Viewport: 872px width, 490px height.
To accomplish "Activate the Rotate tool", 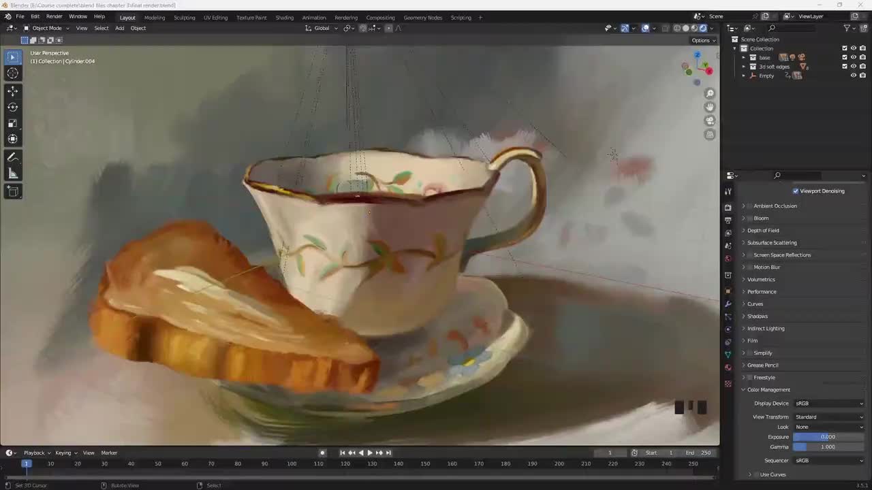I will tap(12, 107).
